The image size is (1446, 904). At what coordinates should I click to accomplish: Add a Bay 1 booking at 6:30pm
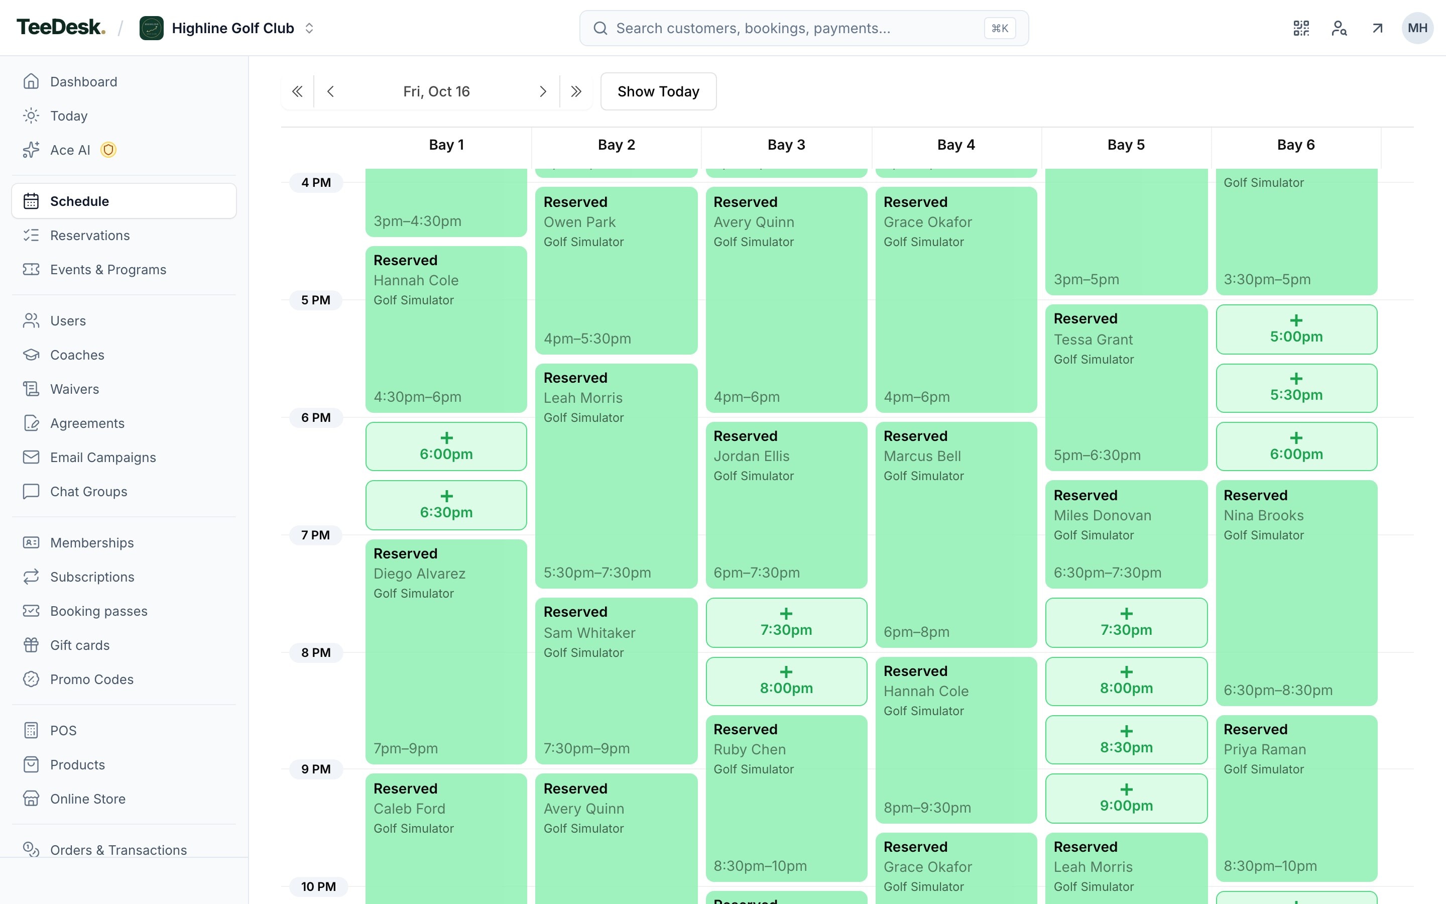tap(446, 505)
